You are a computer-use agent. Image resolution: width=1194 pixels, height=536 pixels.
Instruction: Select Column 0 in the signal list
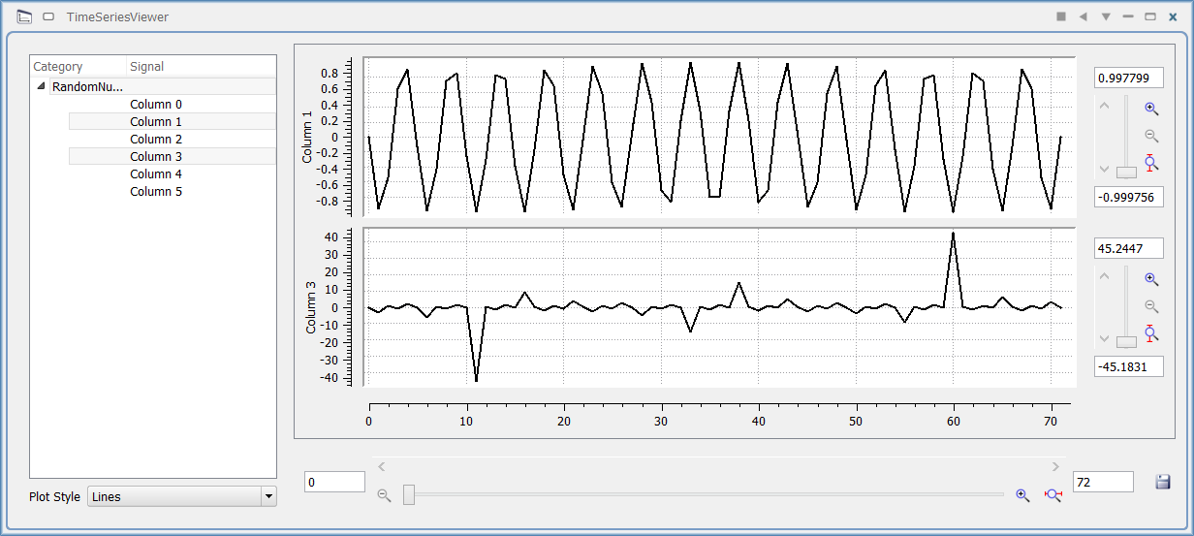(155, 104)
